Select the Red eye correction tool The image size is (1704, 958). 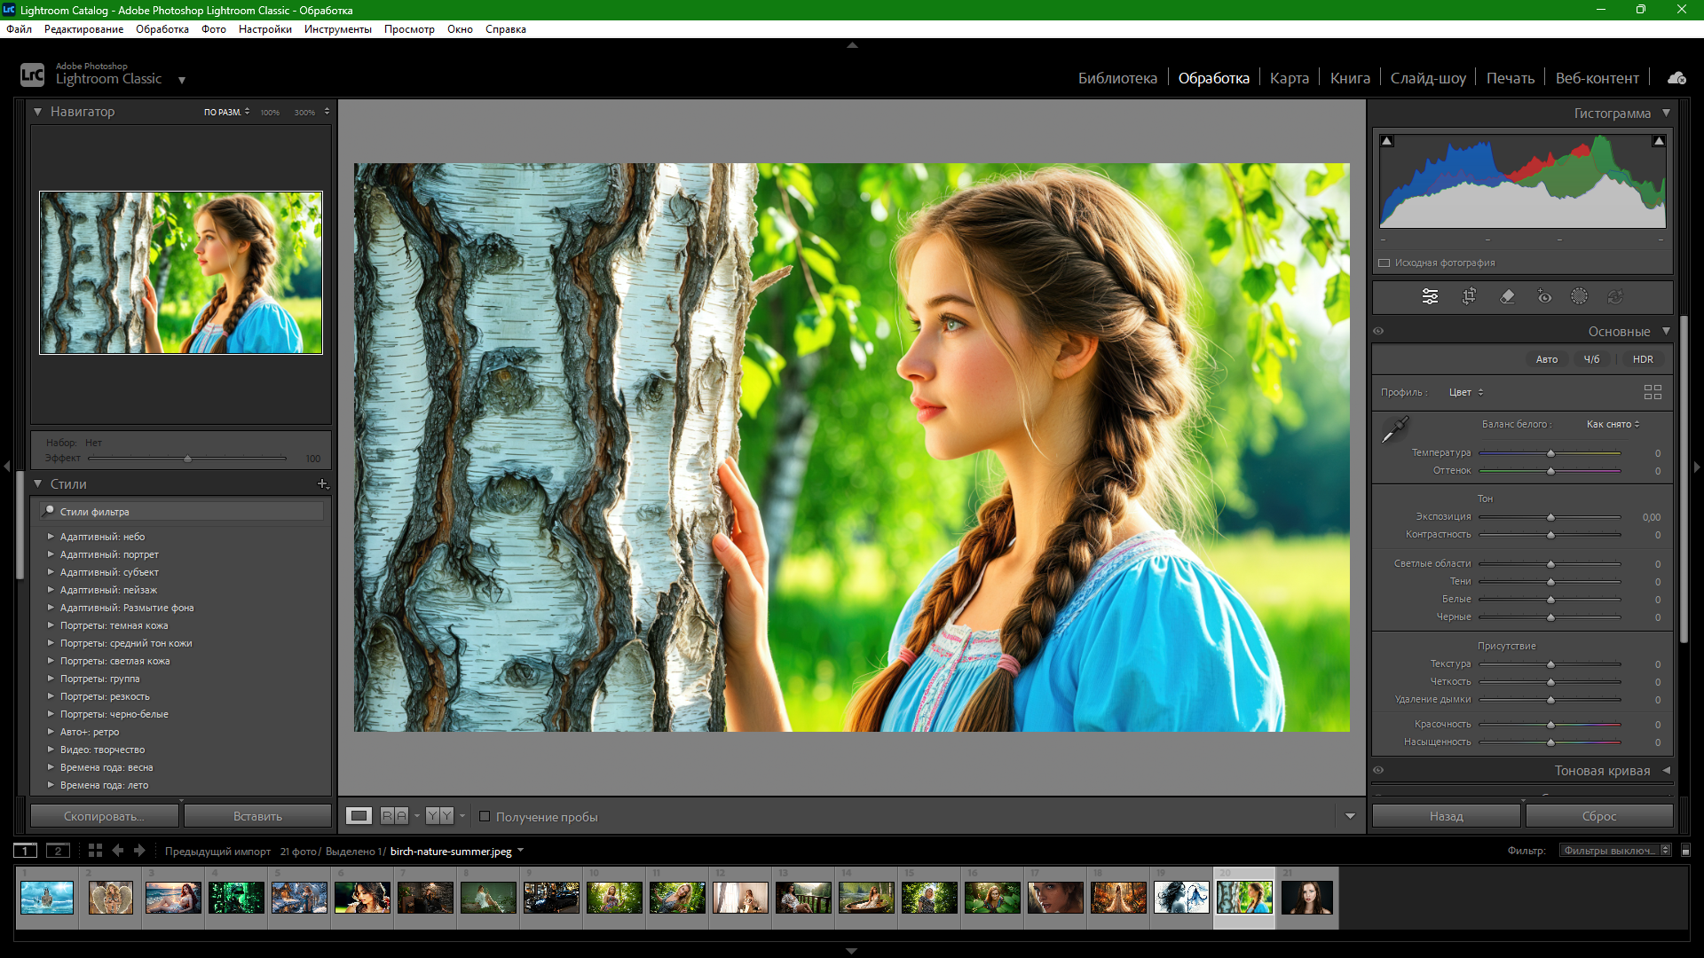tap(1544, 296)
